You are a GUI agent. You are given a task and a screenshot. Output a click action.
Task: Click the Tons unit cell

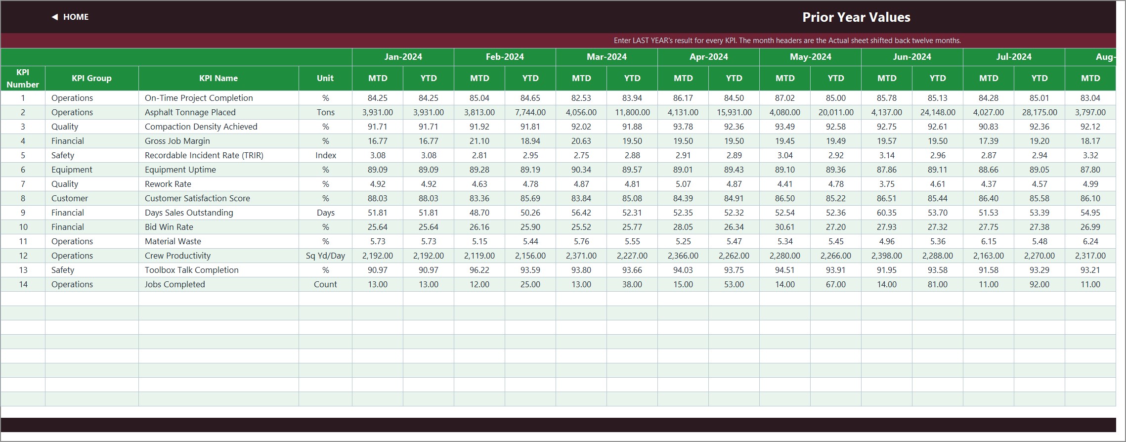[325, 112]
